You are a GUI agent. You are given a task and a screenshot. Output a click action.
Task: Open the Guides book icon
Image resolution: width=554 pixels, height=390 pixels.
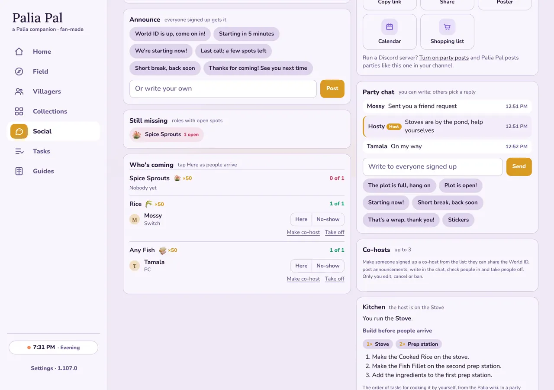[x=19, y=171]
